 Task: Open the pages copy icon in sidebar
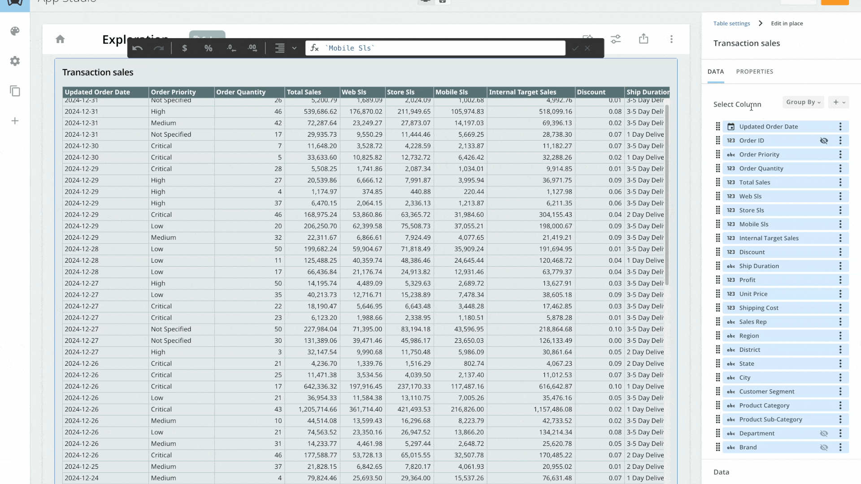pos(15,91)
